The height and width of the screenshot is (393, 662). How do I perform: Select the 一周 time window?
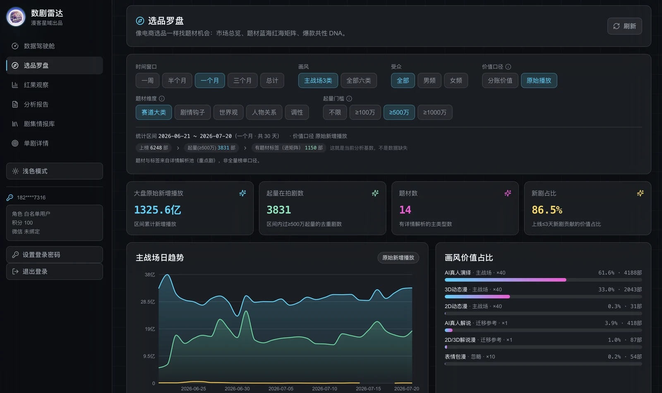click(x=147, y=80)
